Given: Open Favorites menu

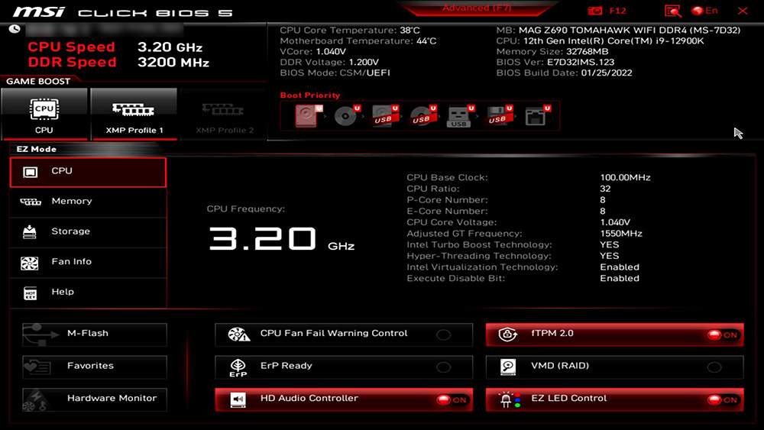Looking at the screenshot, I should tap(95, 367).
